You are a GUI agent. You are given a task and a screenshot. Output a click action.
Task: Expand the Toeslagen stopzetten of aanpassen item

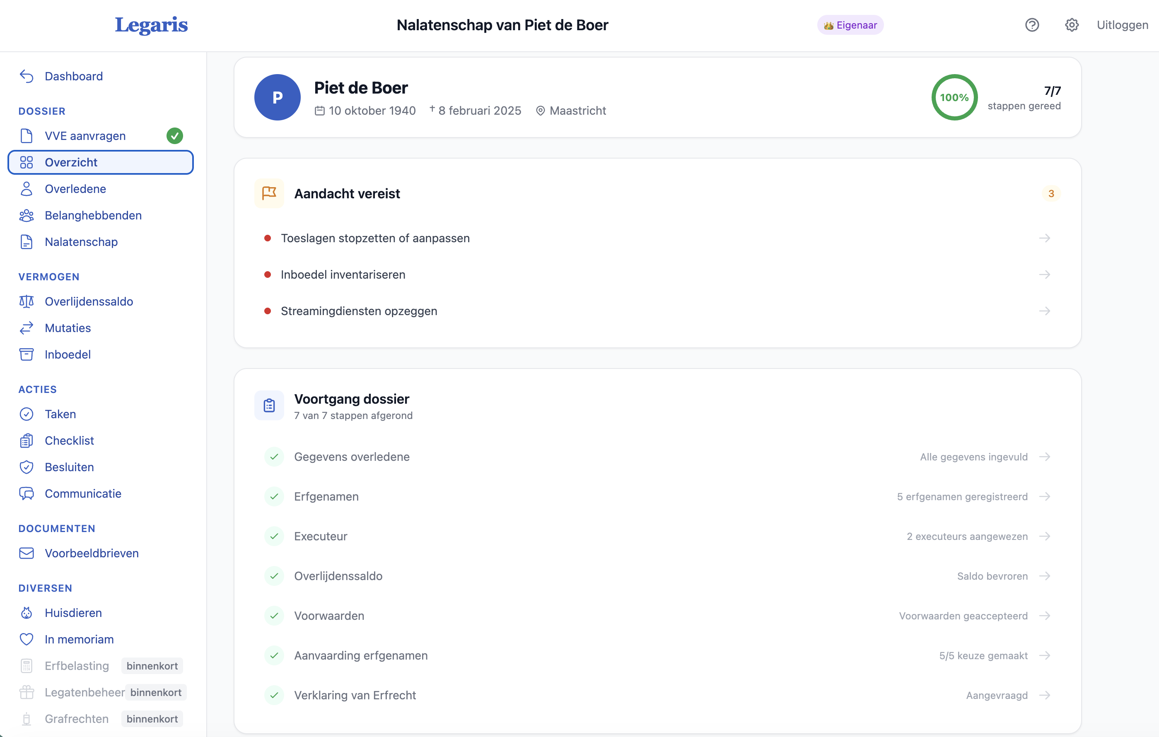click(x=1045, y=238)
